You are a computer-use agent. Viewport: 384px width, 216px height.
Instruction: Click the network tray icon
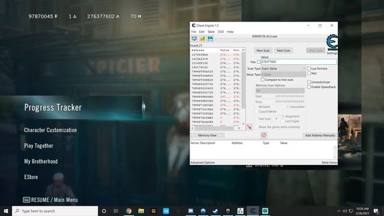tap(351, 211)
